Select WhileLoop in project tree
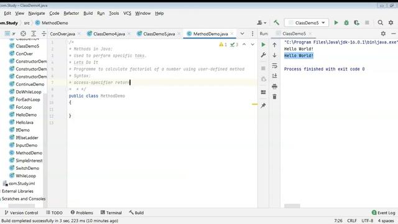Image resolution: width=398 pixels, height=224 pixels. [22, 175]
